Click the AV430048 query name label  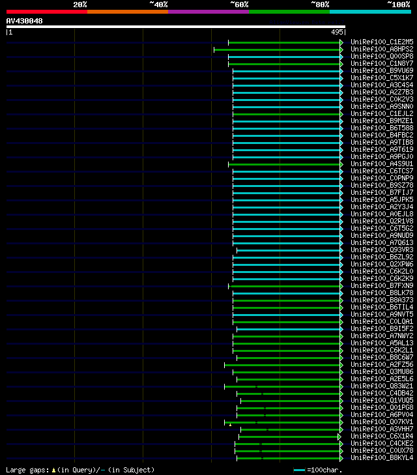coord(25,21)
